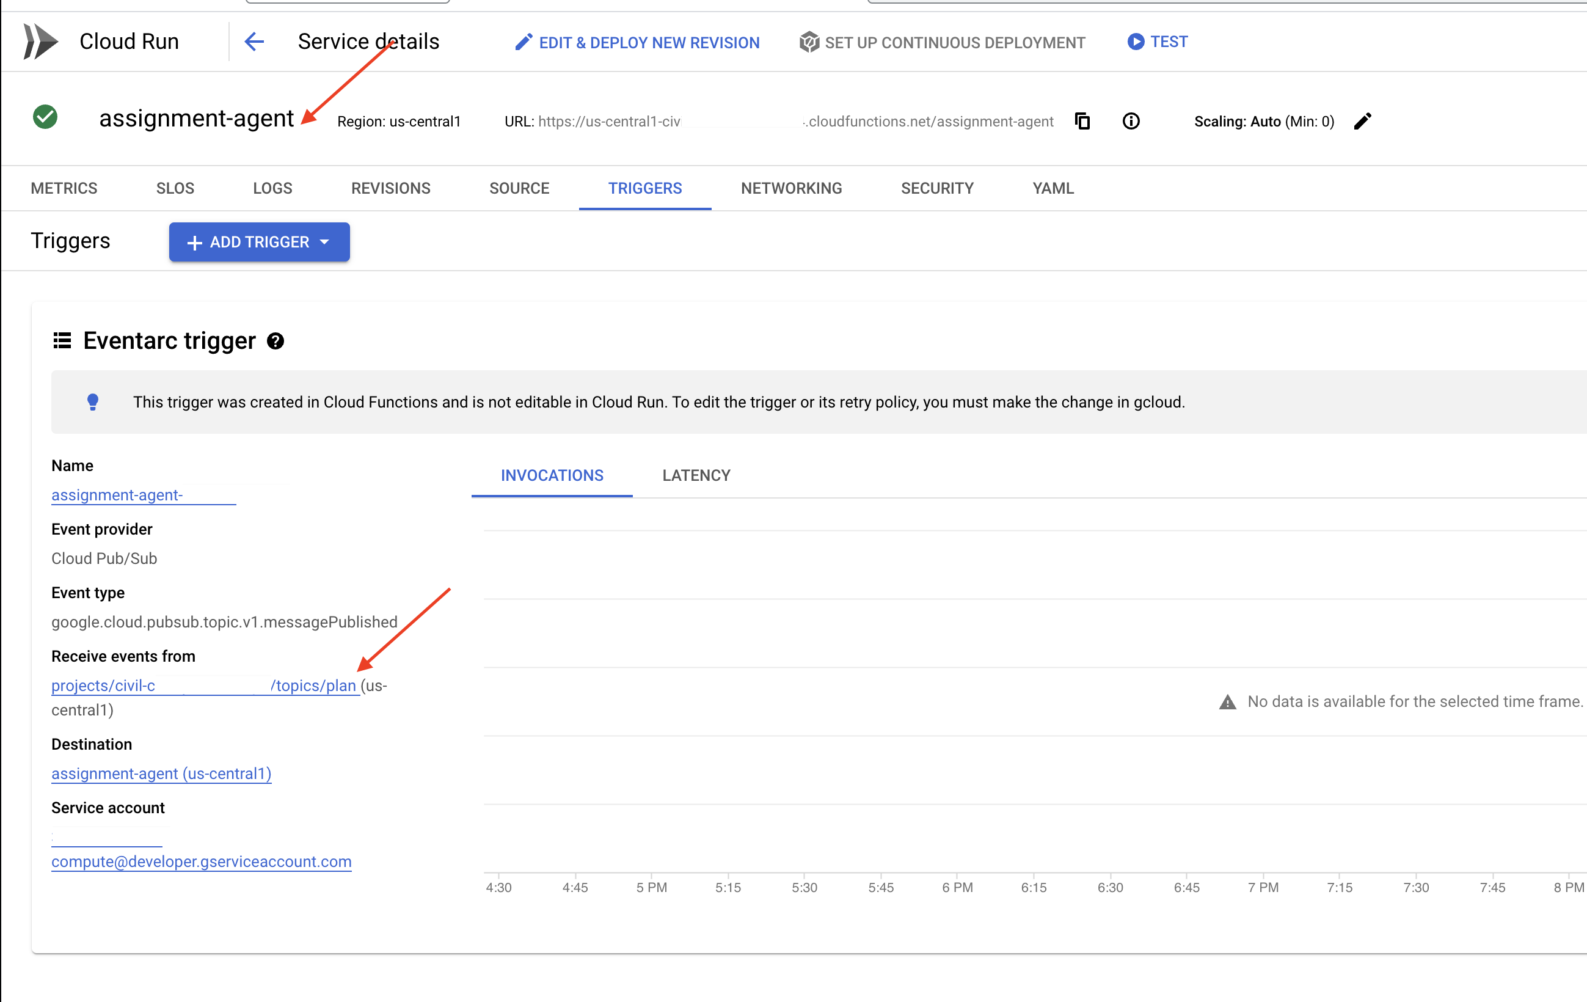Viewport: 1587px width, 1002px height.
Task: Click the copy URL icon next to assignment-agent
Action: click(x=1081, y=118)
